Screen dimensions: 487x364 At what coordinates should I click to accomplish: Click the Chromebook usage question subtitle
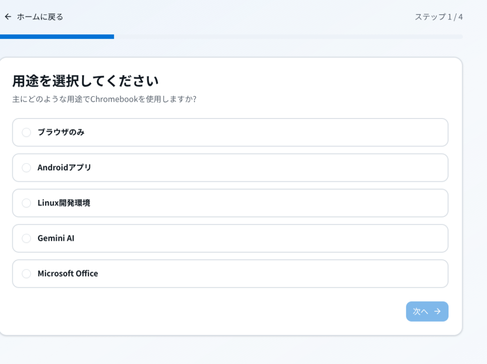point(104,99)
